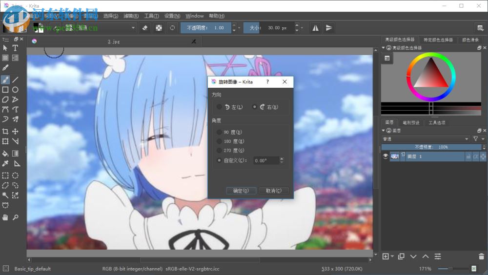
Task: Open layer blending mode dropdown
Action: pyautogui.click(x=426, y=139)
